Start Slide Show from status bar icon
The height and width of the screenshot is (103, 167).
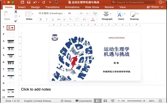click(x=113, y=101)
